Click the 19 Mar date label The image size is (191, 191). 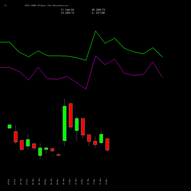(106, 181)
